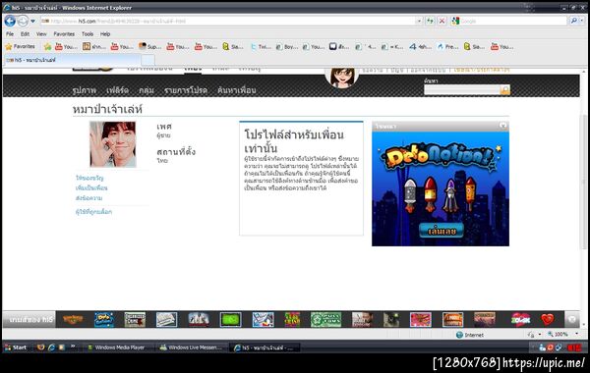
Task: Click the browser Back arrow button
Action: 10,21
